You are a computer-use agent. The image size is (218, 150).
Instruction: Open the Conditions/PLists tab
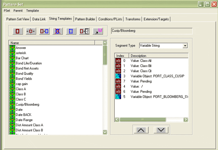pyautogui.click(x=110, y=19)
